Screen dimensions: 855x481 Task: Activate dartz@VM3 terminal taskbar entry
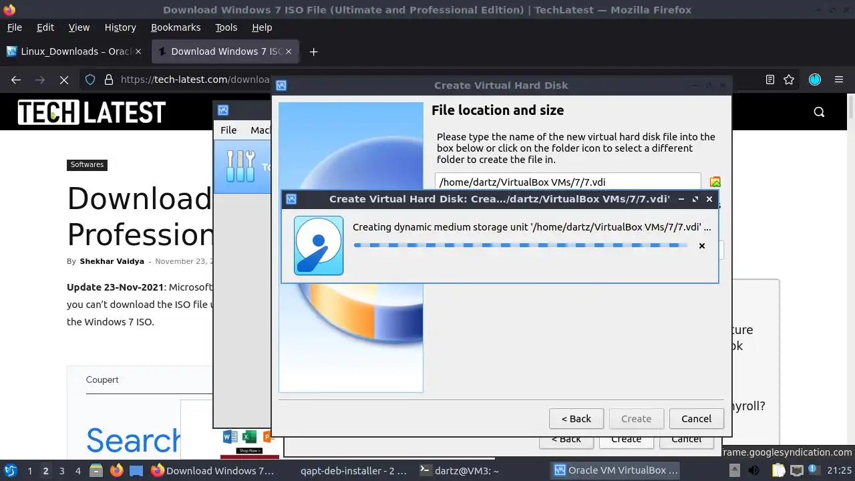481,470
